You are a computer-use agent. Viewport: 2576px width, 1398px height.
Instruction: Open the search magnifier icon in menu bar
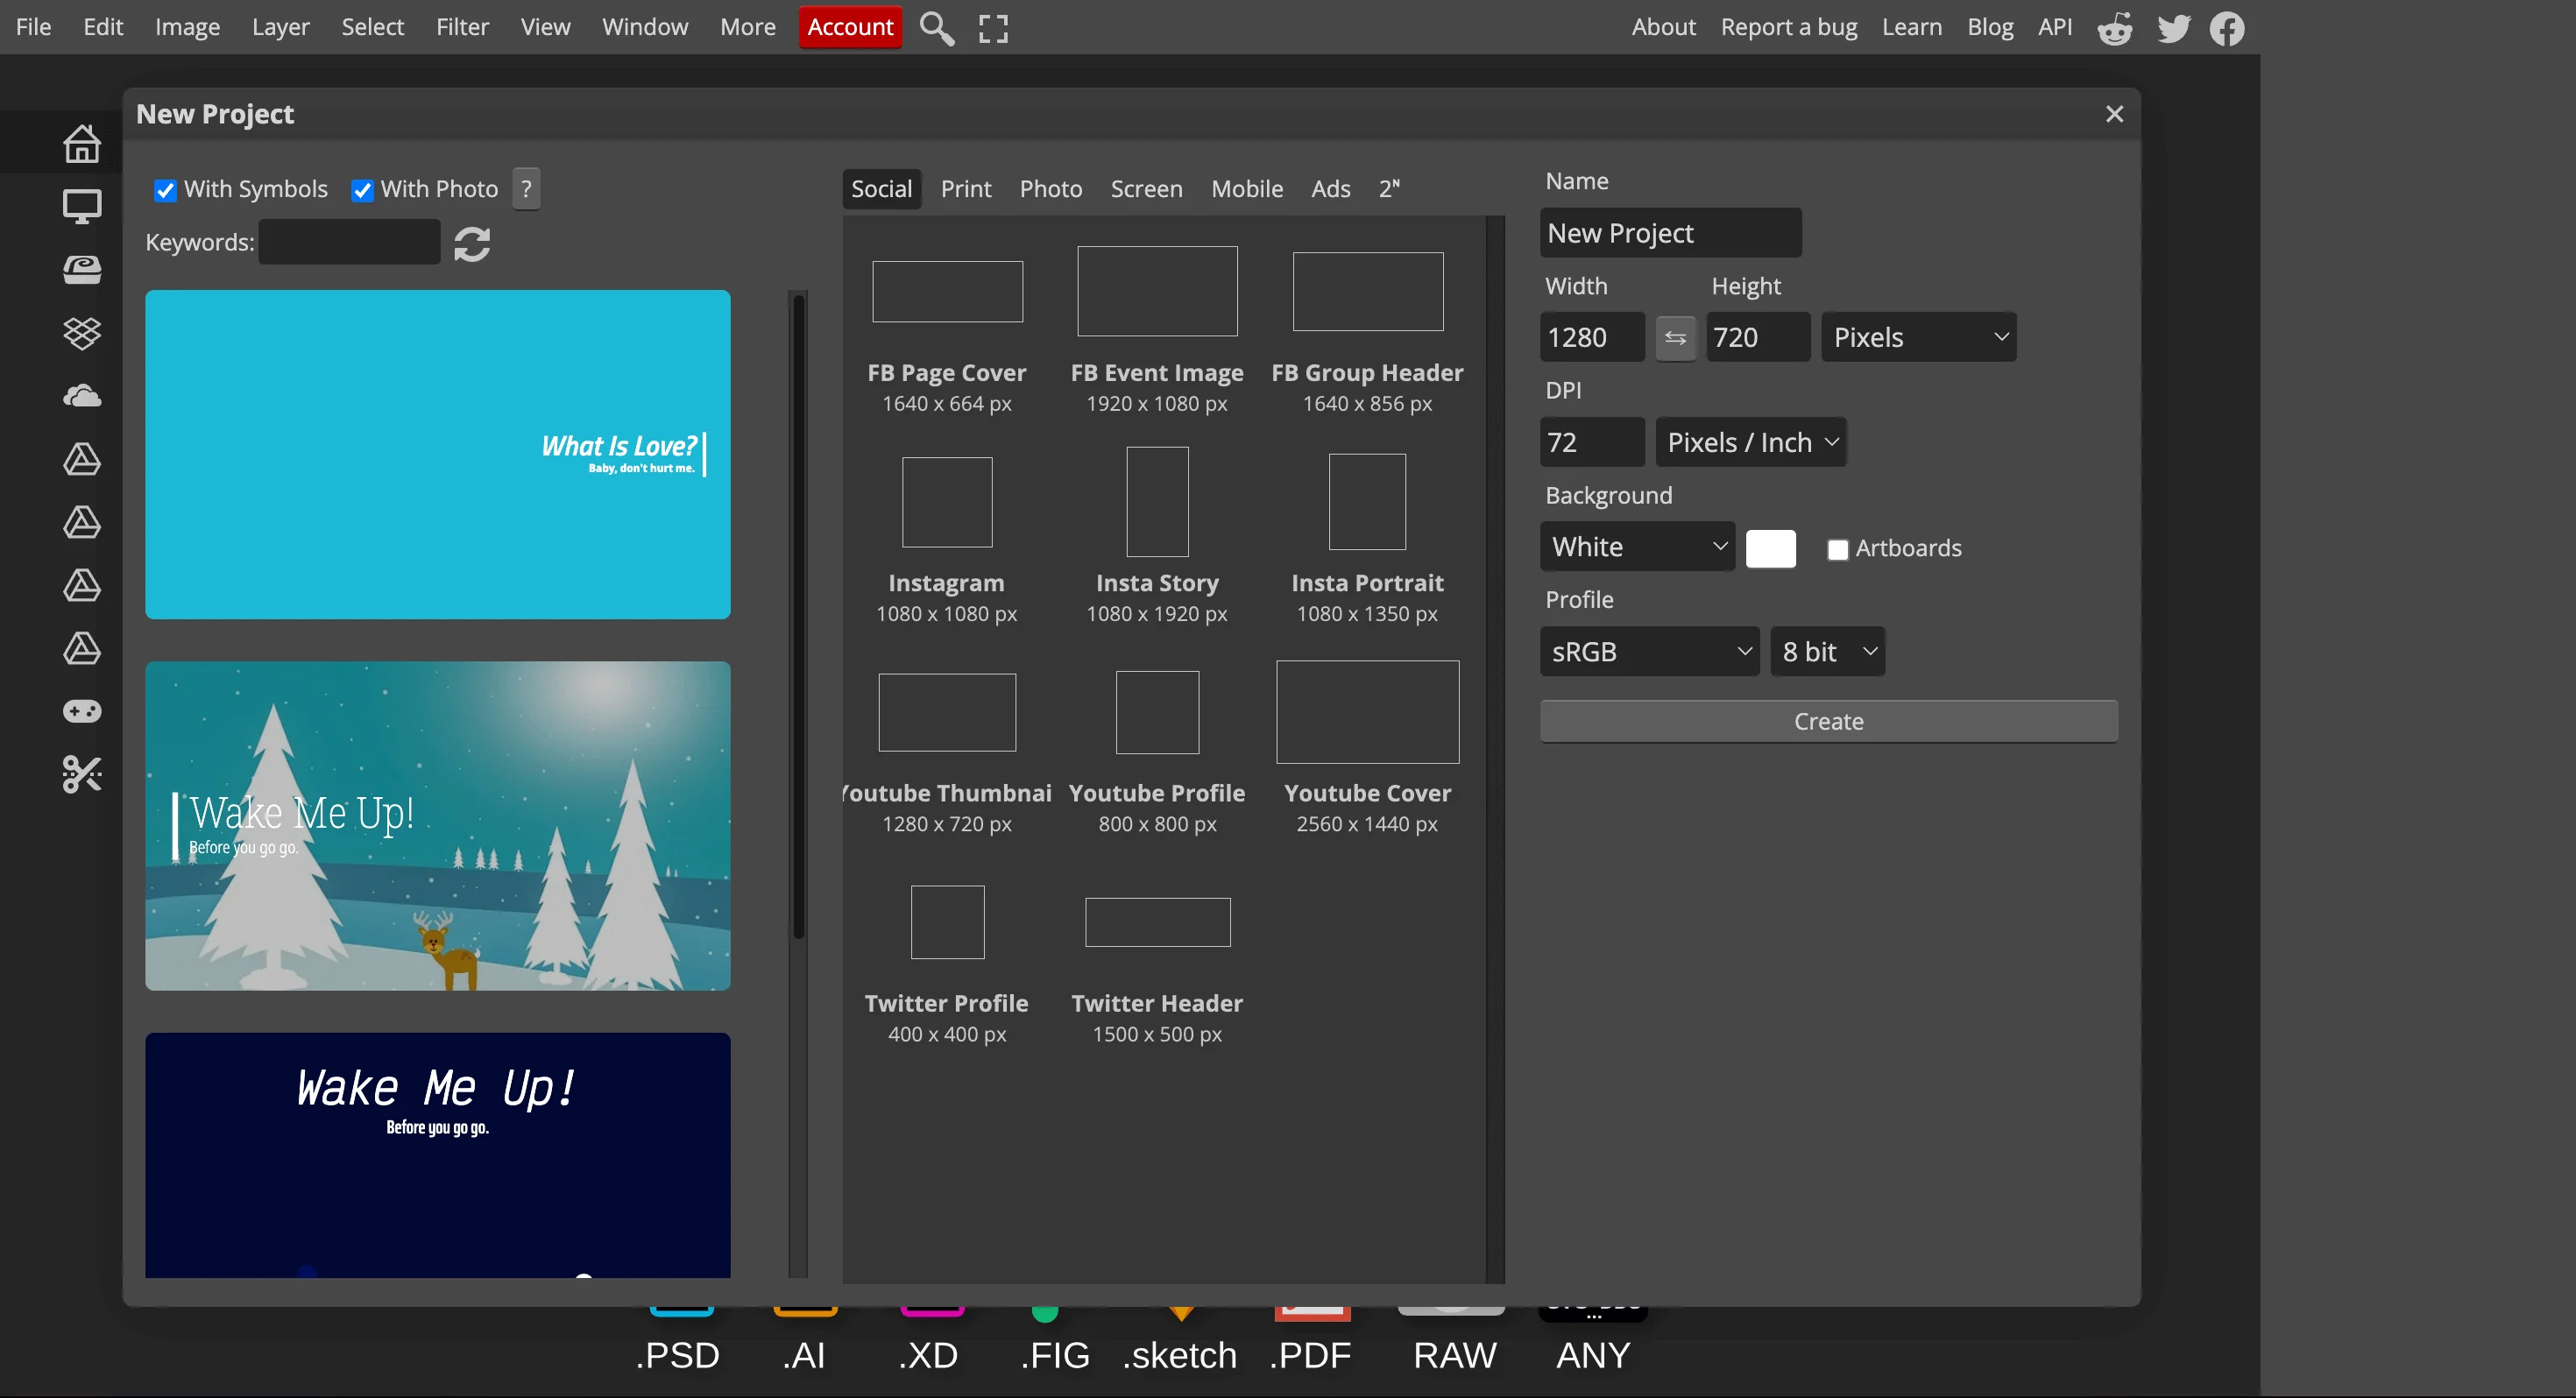[936, 28]
